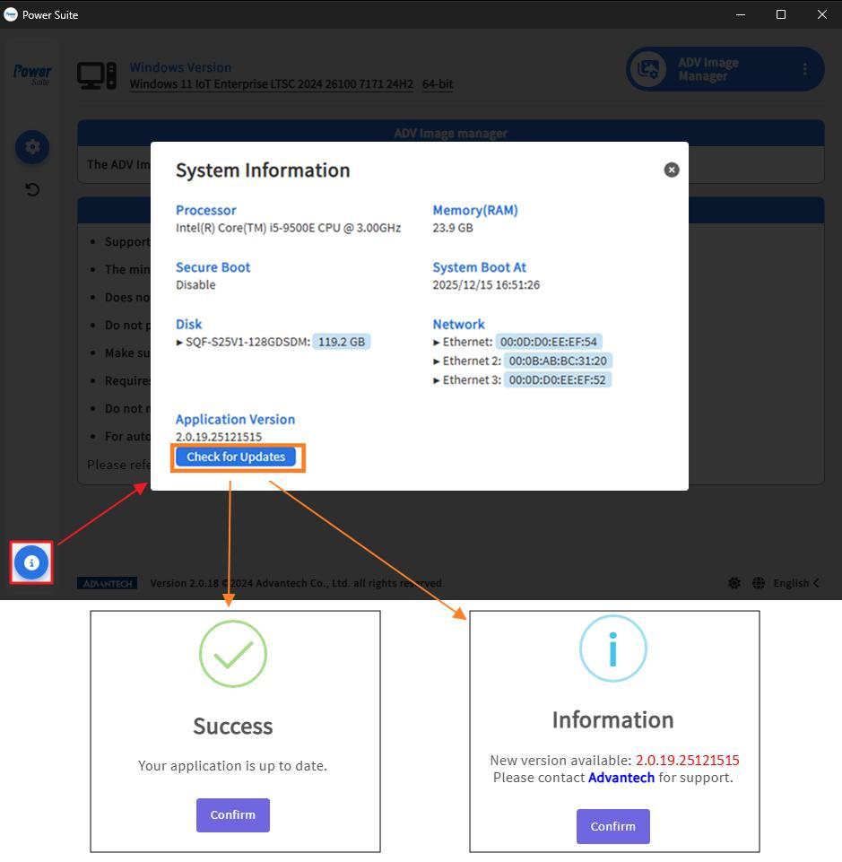Click the ADV Image manager panel header
842x862 pixels.
[x=451, y=133]
